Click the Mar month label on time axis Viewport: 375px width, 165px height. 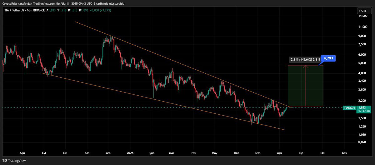click(x=172, y=153)
